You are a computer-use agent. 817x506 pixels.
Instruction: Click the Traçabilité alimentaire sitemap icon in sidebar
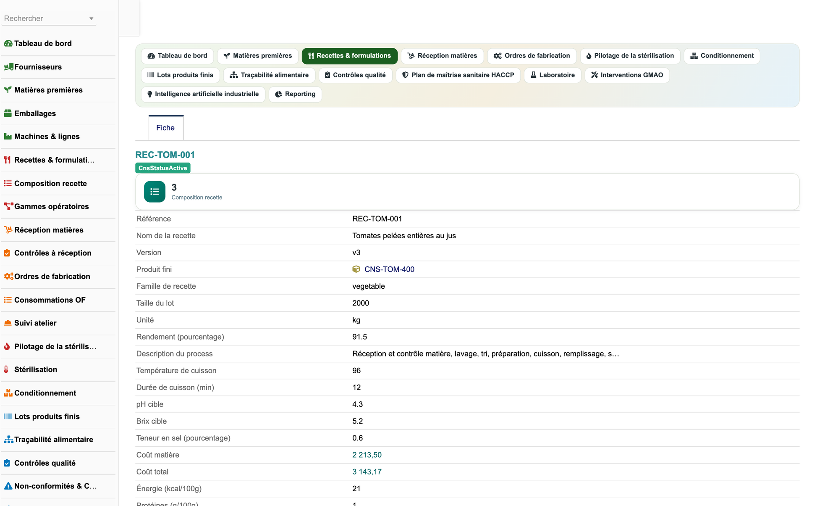coord(8,440)
